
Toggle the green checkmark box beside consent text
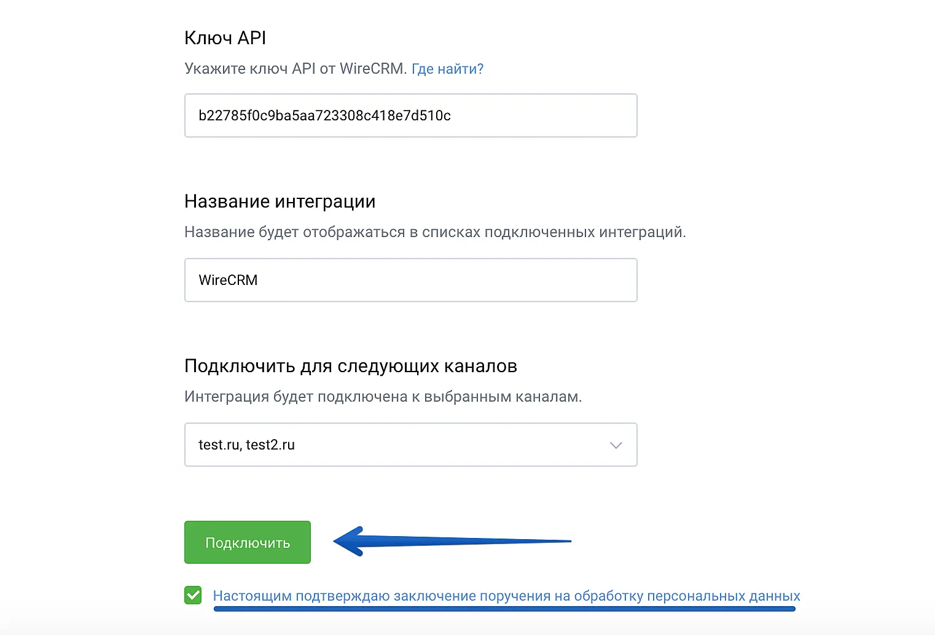193,595
